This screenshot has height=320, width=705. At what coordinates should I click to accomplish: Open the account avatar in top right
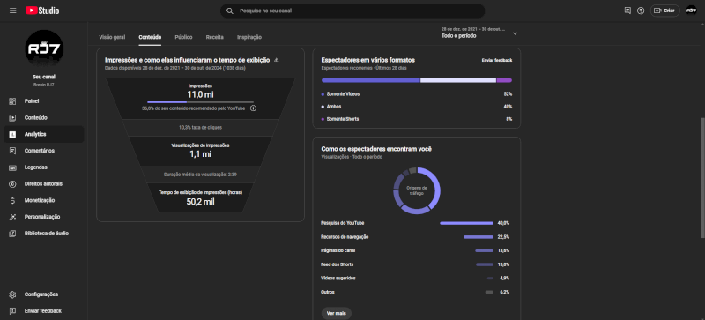[691, 11]
